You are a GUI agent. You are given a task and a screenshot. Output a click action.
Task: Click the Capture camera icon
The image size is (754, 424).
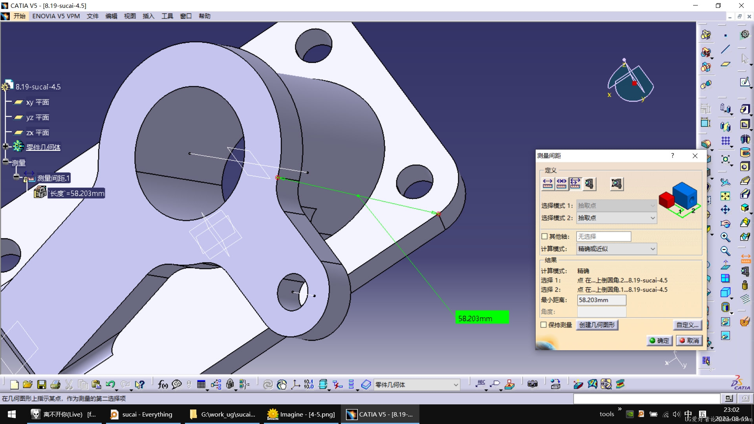533,384
